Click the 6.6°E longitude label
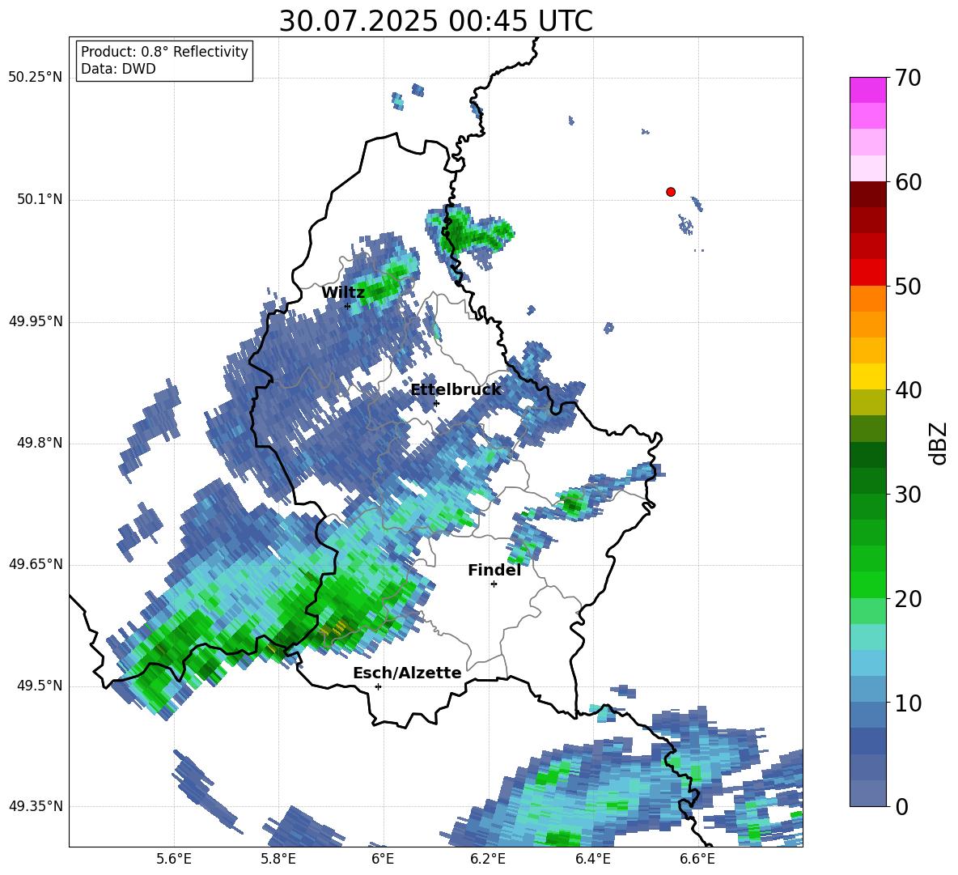The width and height of the screenshot is (958, 875). 697,859
